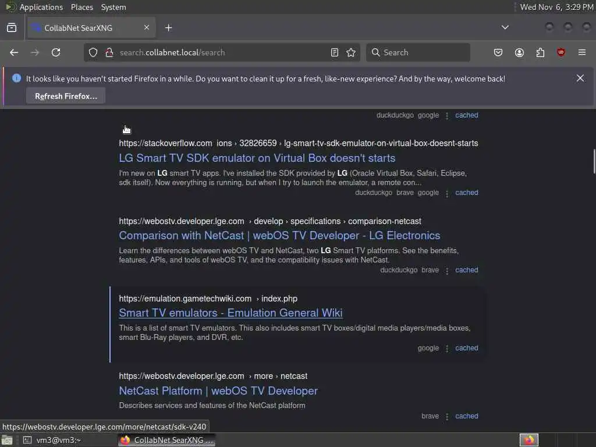Image resolution: width=596 pixels, height=447 pixels.
Task: Click 'google' label under Smart TV emulators
Action: (x=428, y=348)
